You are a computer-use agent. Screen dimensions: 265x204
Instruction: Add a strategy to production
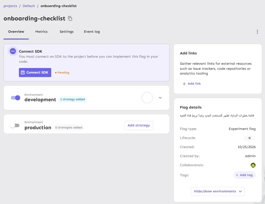(139, 125)
